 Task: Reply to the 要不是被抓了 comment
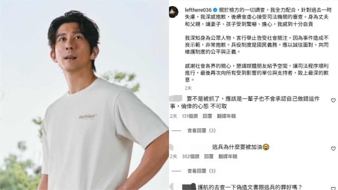pos(207,116)
